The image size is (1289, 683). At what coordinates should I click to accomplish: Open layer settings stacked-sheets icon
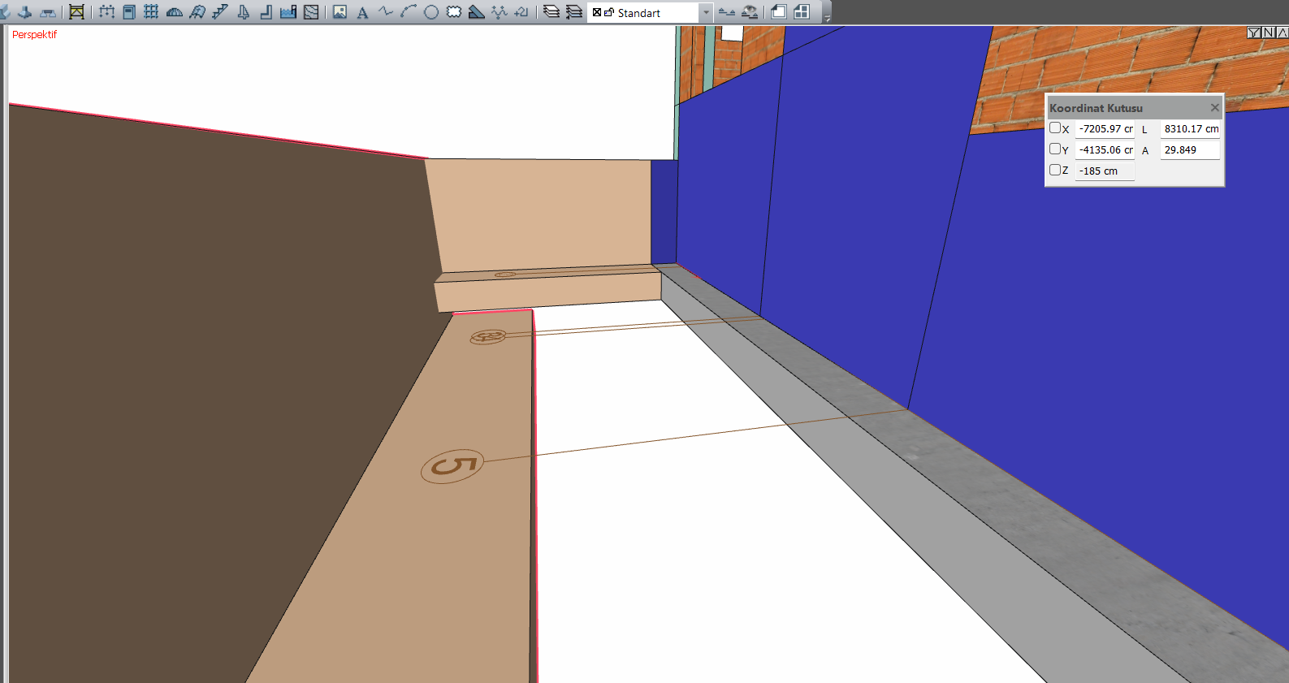pyautogui.click(x=552, y=12)
